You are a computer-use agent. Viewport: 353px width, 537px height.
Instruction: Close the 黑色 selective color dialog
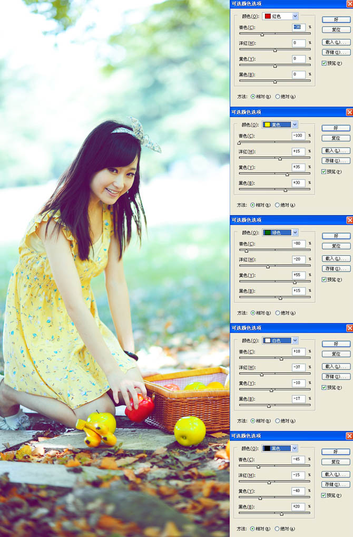[349, 436]
